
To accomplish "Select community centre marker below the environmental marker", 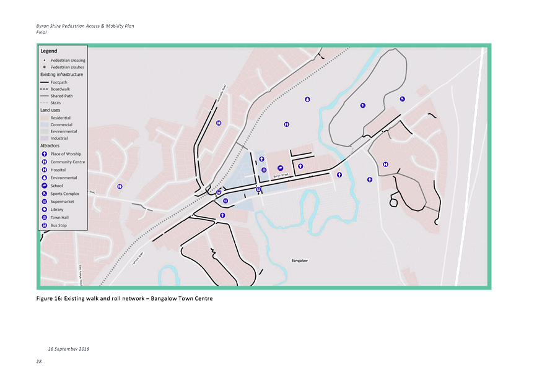I will 287,124.
